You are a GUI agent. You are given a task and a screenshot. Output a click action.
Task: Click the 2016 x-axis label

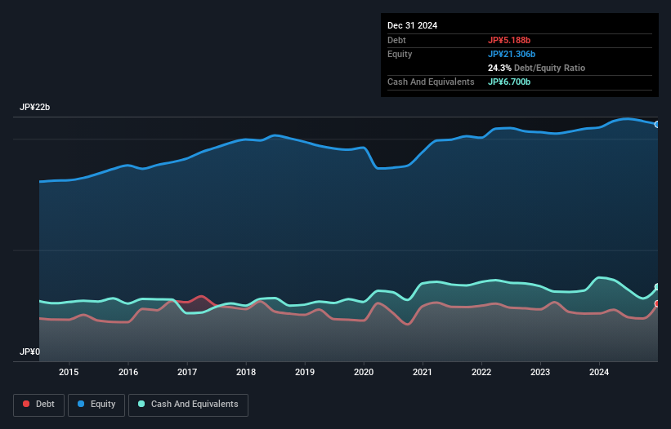click(128, 372)
